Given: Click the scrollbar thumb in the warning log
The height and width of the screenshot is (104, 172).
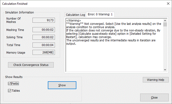Looking at the screenshot, I should click(165, 24).
